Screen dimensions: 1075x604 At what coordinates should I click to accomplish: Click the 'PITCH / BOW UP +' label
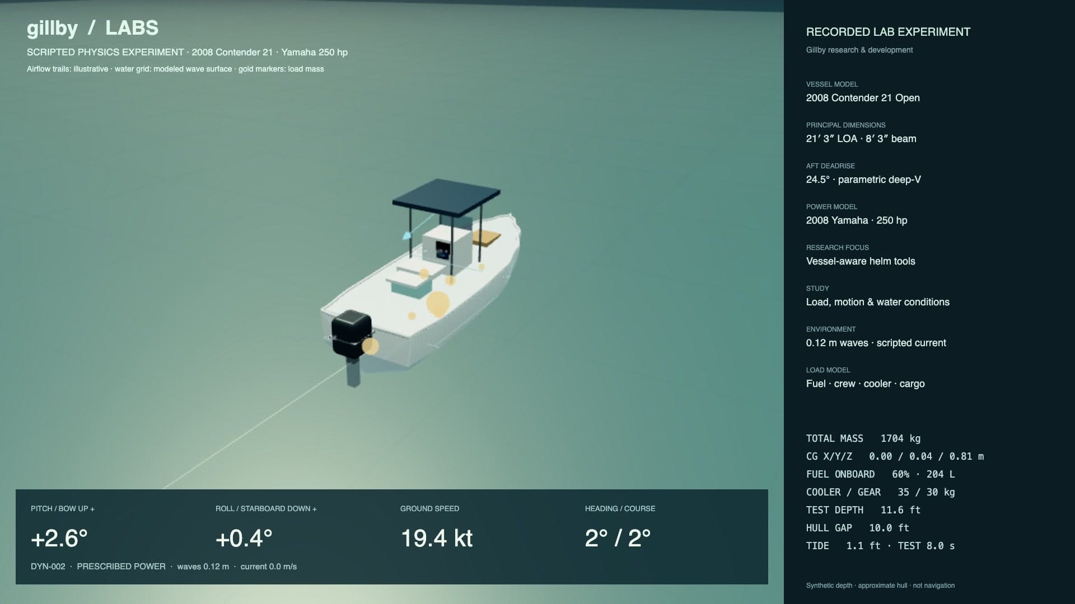point(63,508)
